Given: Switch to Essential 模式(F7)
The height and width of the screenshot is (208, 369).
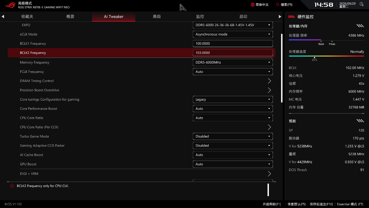Looking at the screenshot, I should click(x=350, y=204).
